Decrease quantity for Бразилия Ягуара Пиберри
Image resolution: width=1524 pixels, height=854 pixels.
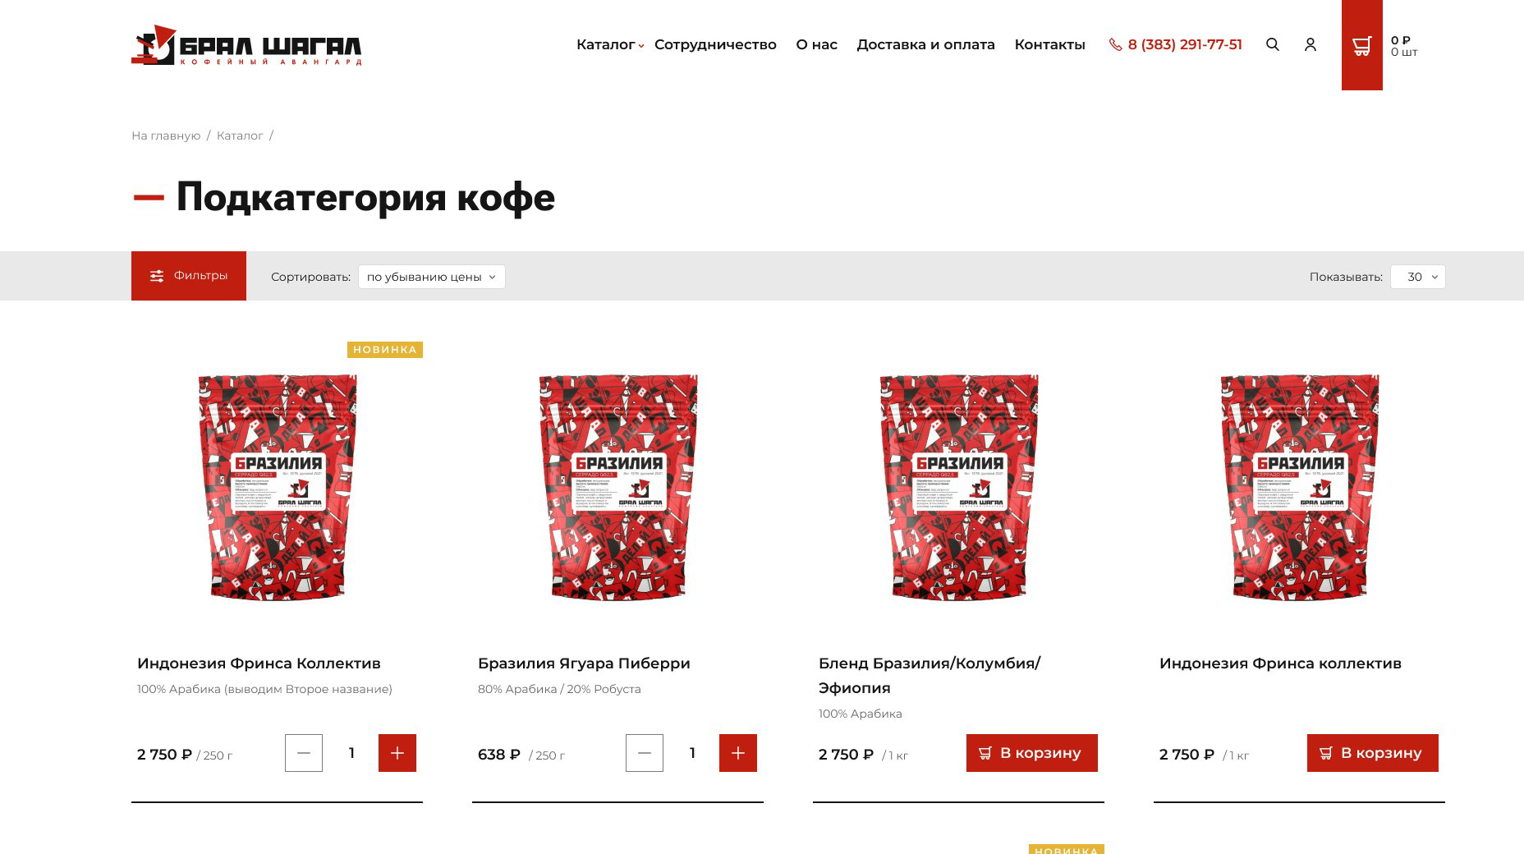click(x=645, y=753)
